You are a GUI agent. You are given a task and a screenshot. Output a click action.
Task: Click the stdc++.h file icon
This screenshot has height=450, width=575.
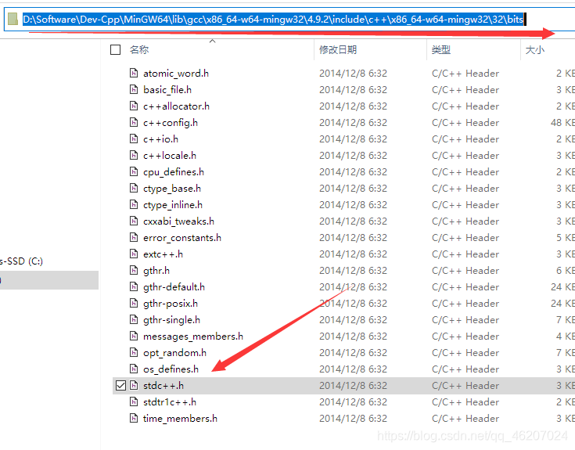[x=134, y=386]
